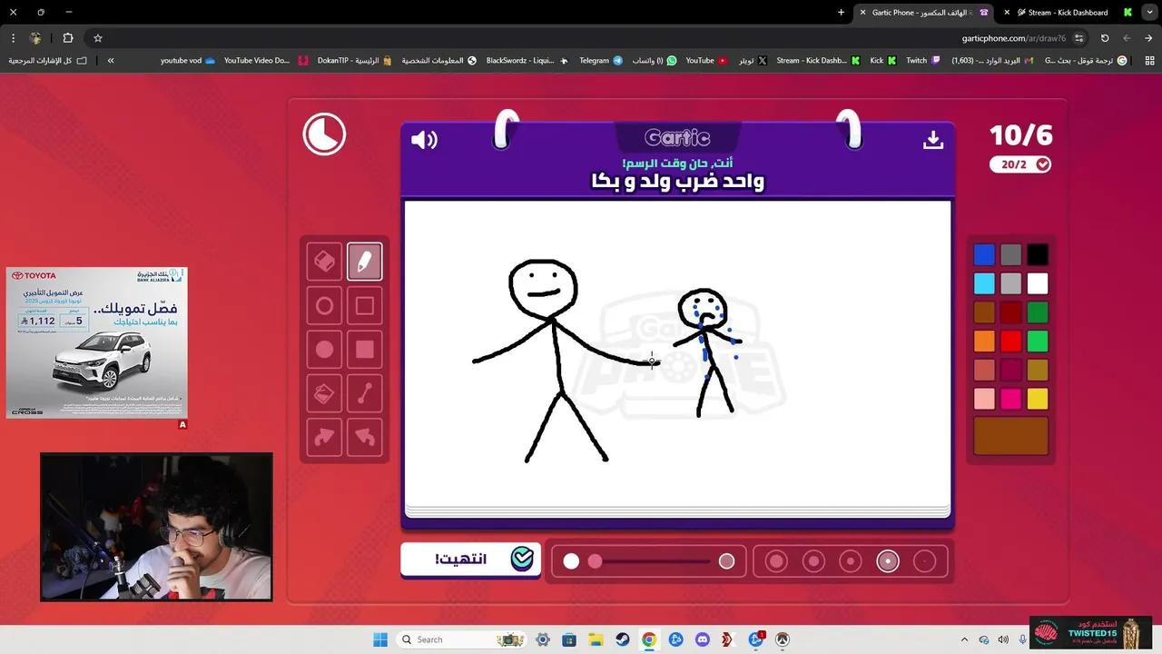Mute the game sound with speaker icon
Image resolution: width=1162 pixels, height=654 pixels.
(424, 140)
